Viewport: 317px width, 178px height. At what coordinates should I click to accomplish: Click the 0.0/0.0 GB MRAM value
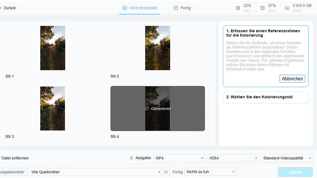[x=302, y=6]
